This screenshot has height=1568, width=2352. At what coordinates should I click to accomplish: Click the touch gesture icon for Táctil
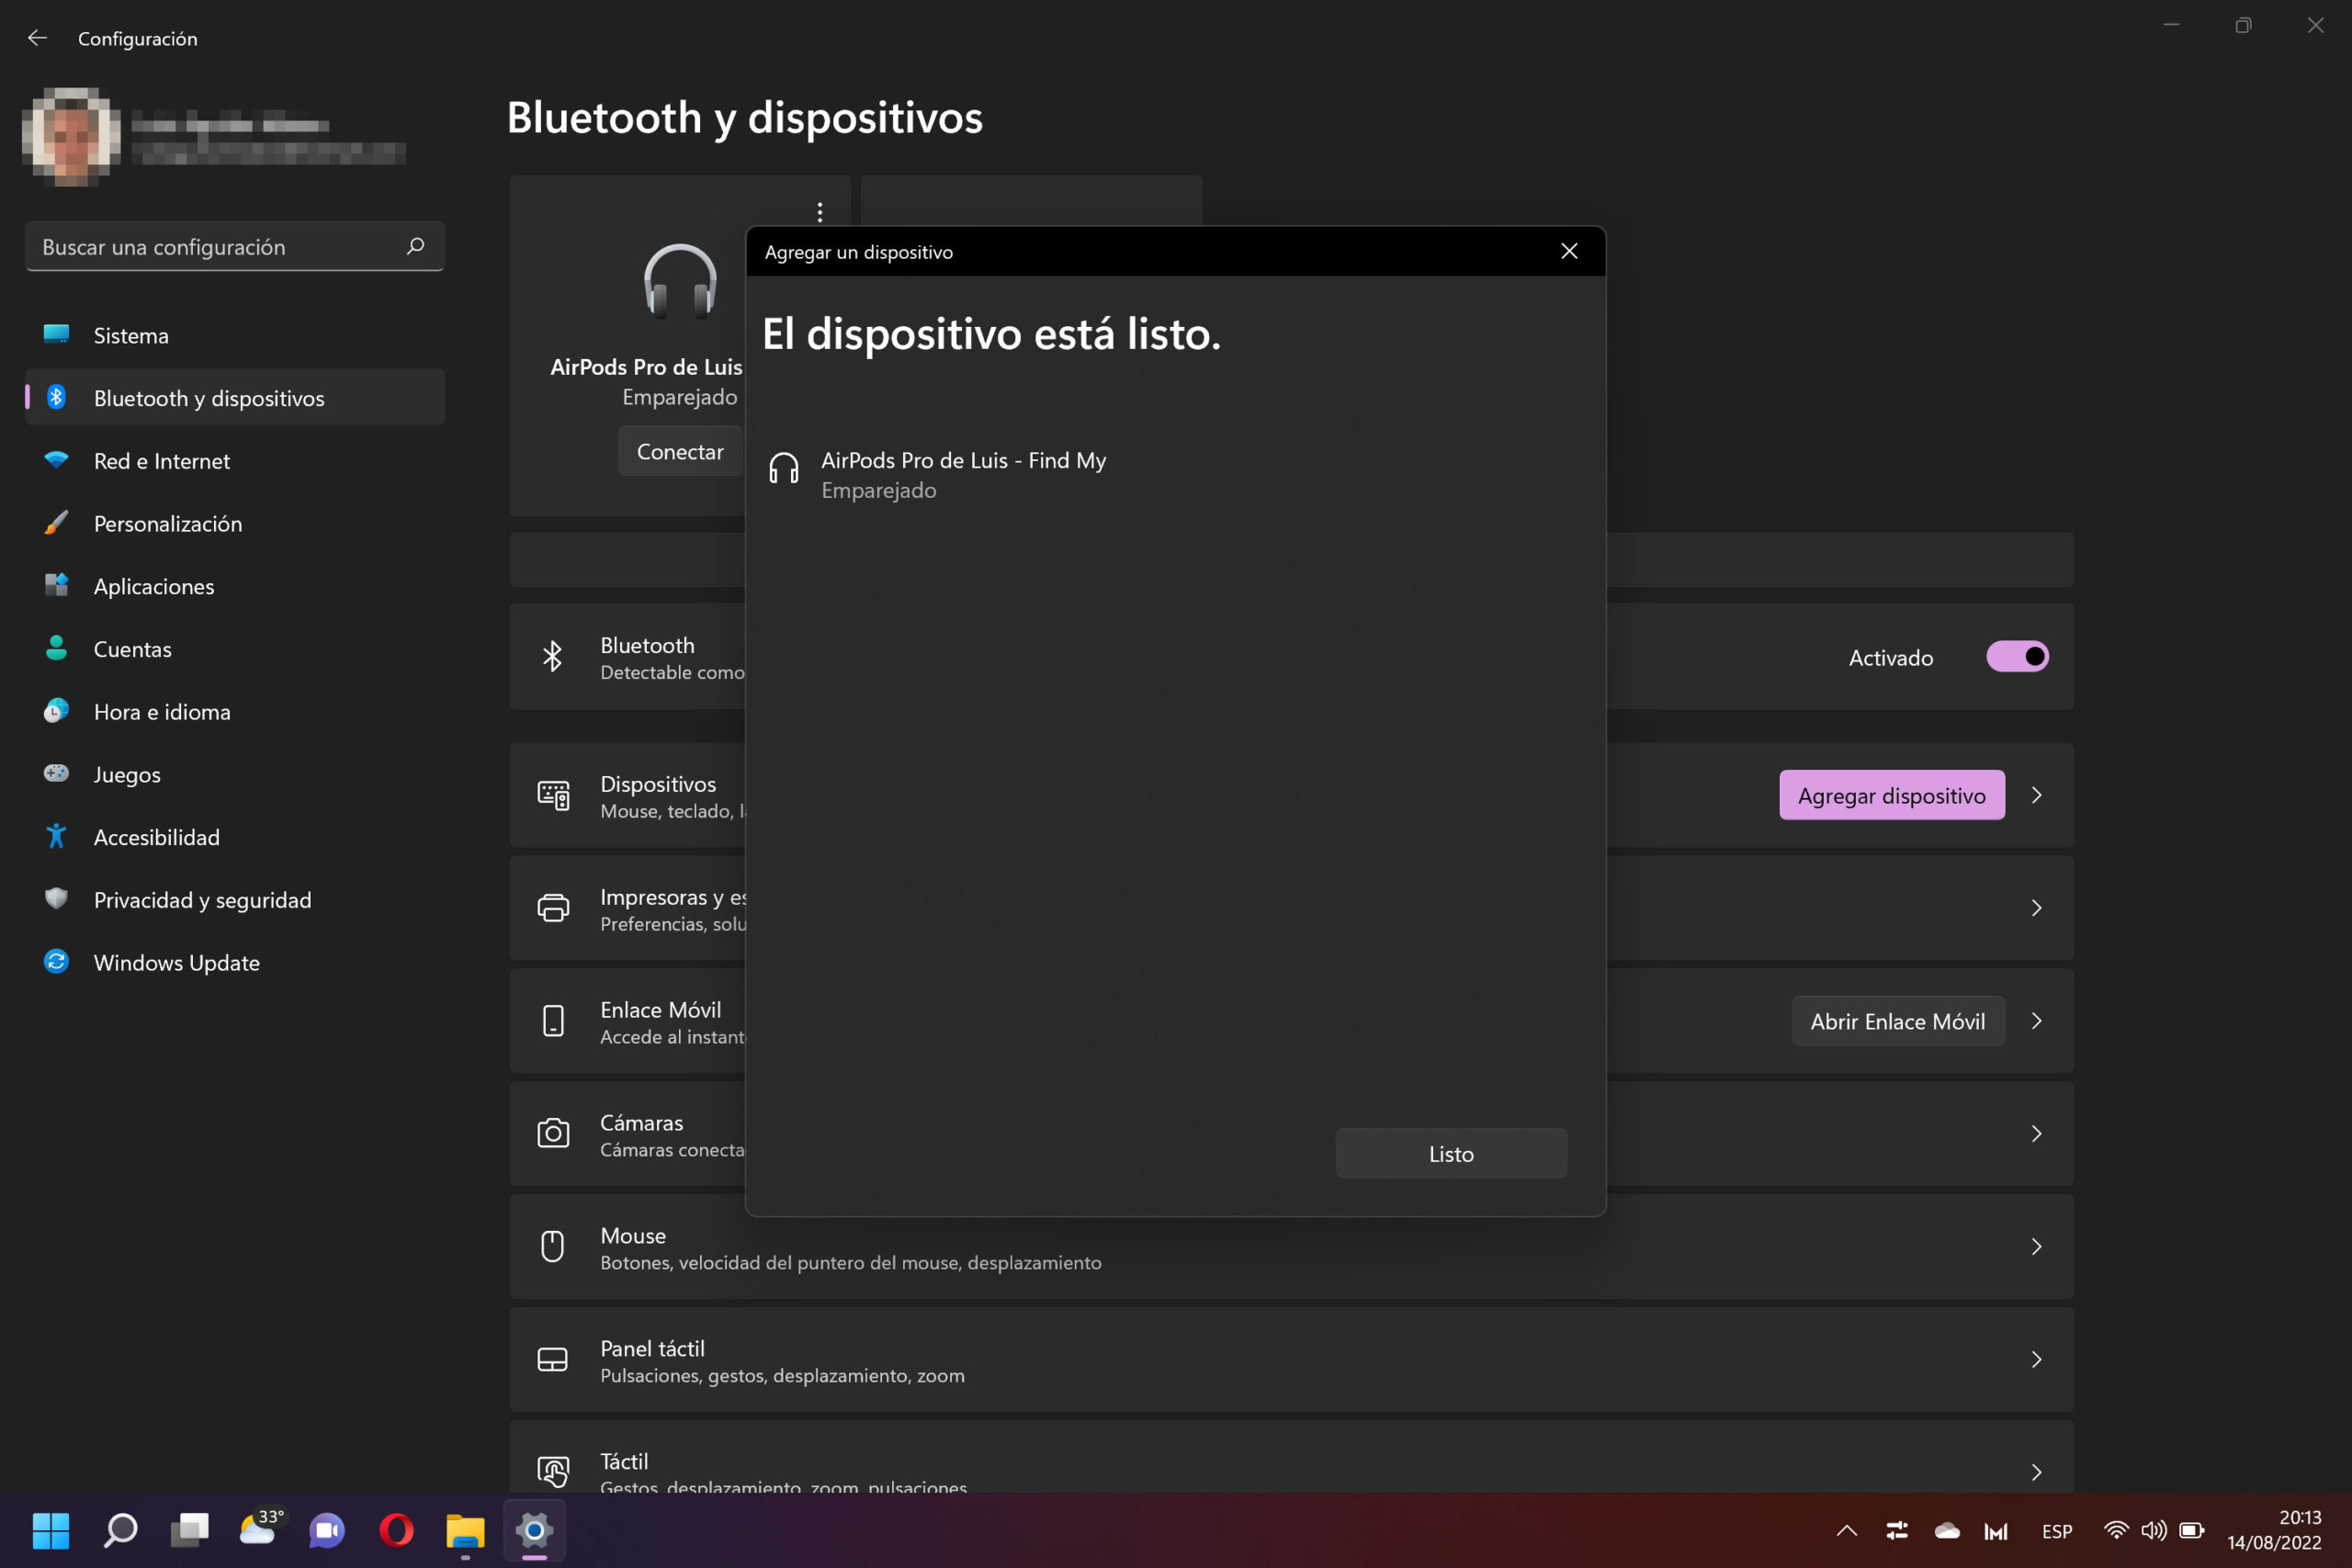point(553,1472)
